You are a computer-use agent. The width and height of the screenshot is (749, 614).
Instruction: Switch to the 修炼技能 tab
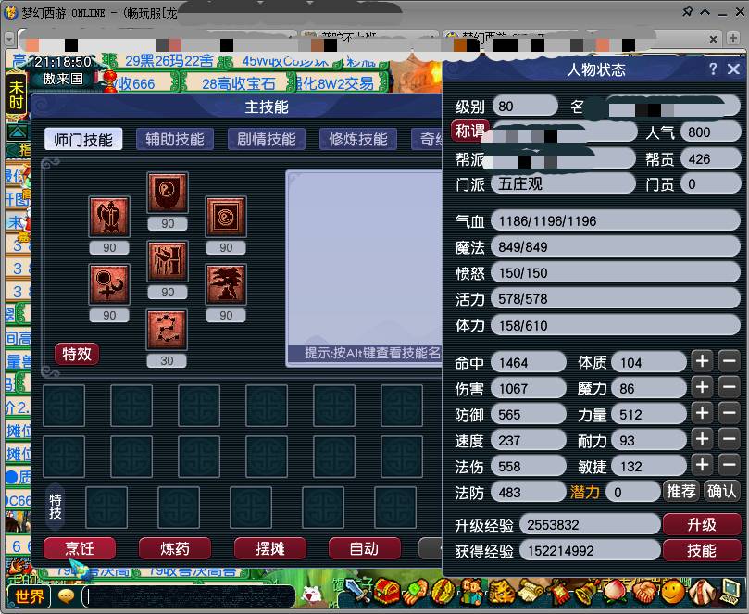[x=358, y=140]
